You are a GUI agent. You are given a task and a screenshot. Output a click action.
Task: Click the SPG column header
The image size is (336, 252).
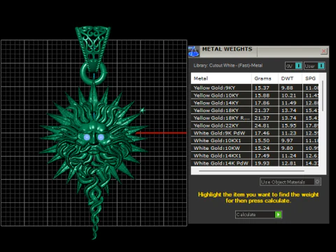click(x=310, y=78)
